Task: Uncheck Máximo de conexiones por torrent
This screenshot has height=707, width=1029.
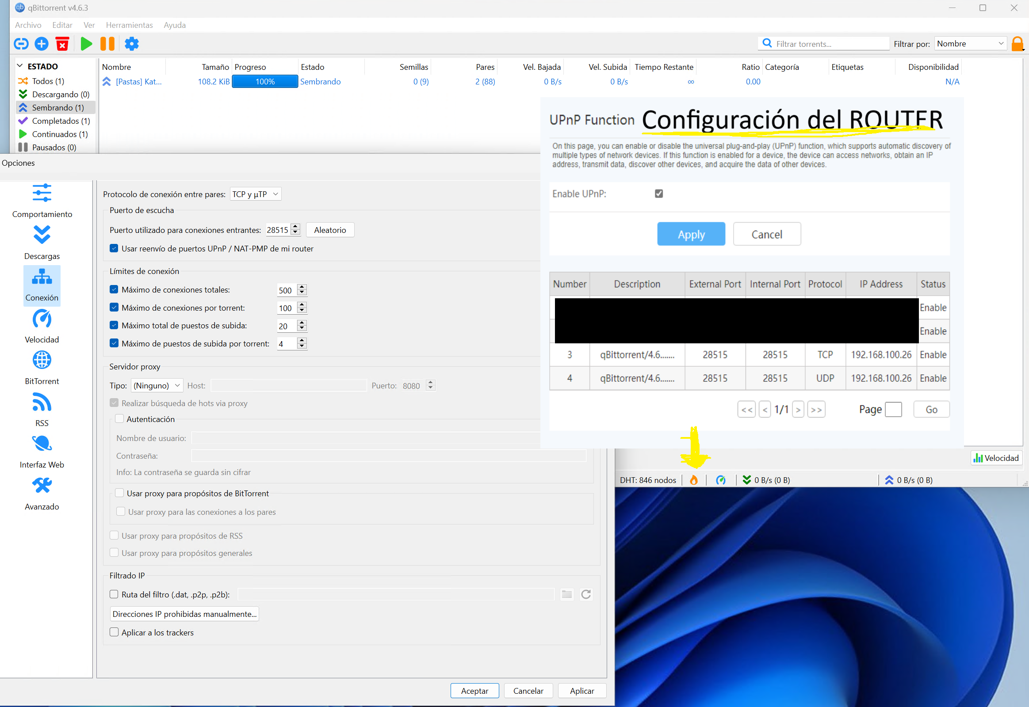Action: (x=114, y=308)
